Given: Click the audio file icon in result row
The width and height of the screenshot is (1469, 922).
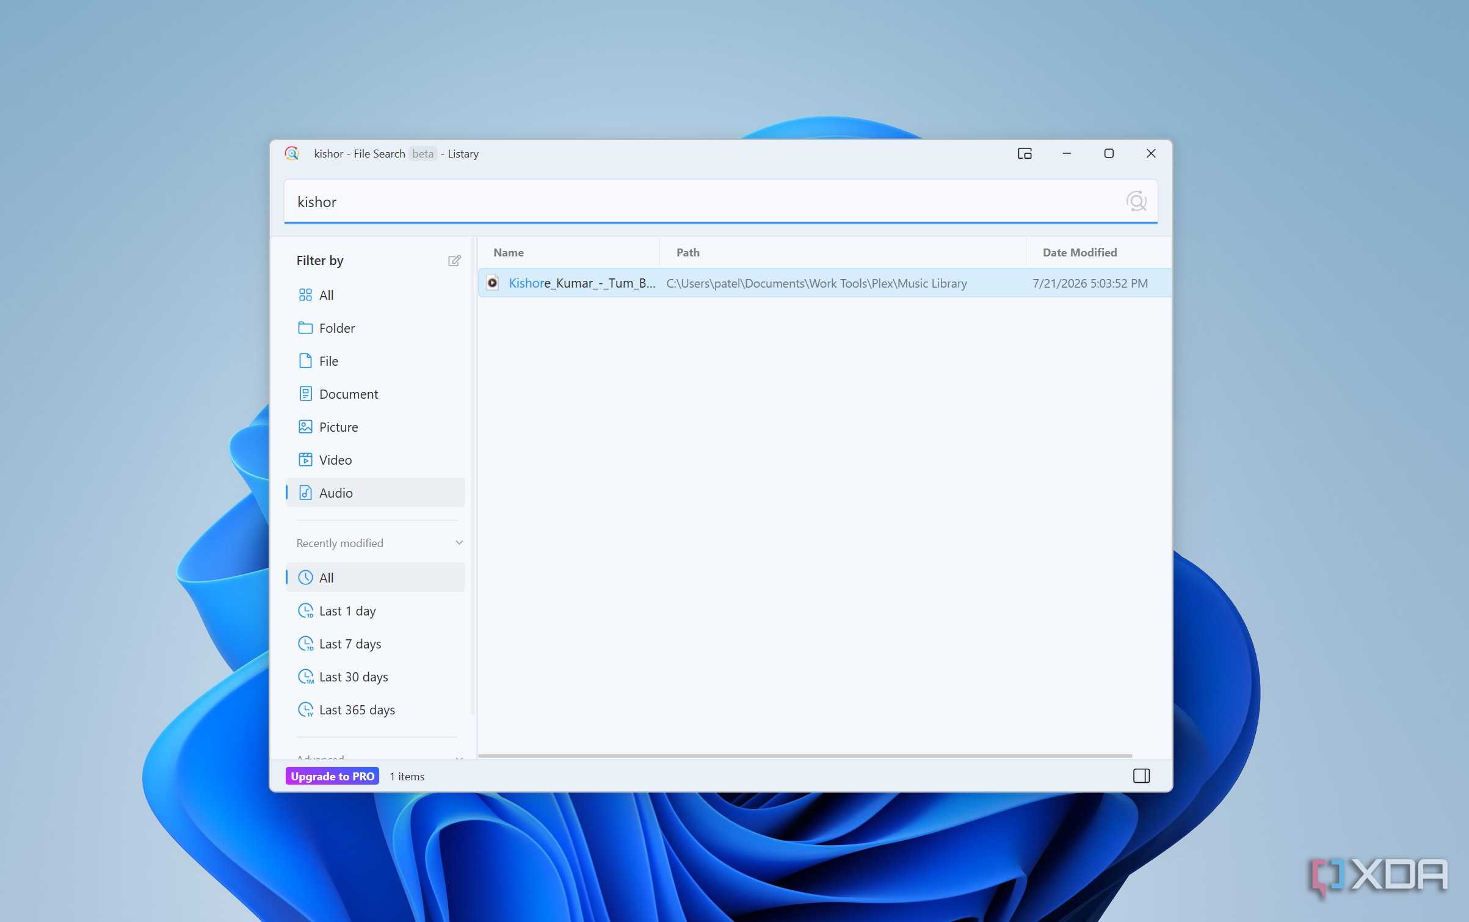Looking at the screenshot, I should pos(492,283).
